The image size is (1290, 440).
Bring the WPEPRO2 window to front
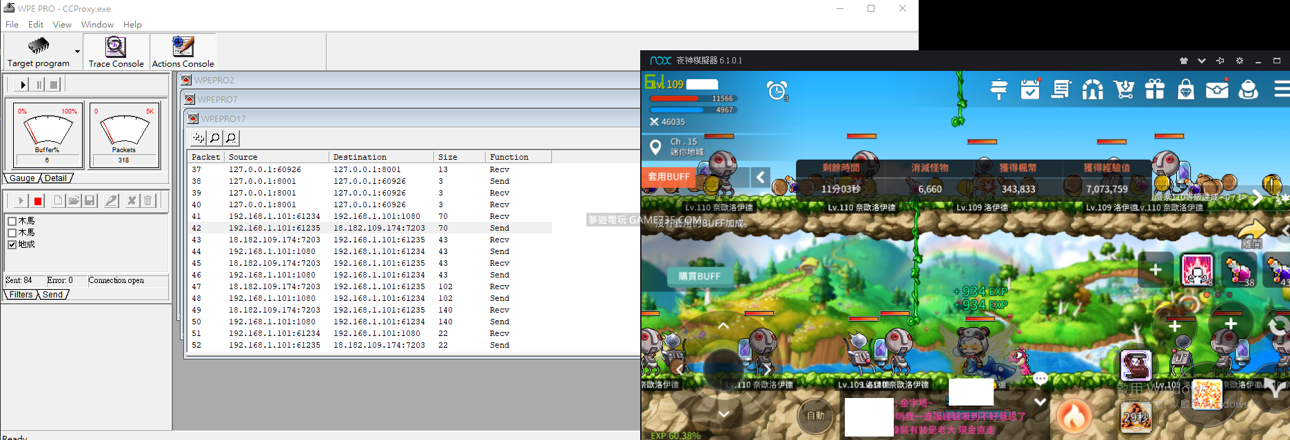click(409, 80)
